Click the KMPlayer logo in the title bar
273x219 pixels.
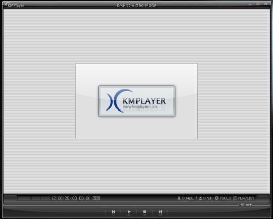14,5
